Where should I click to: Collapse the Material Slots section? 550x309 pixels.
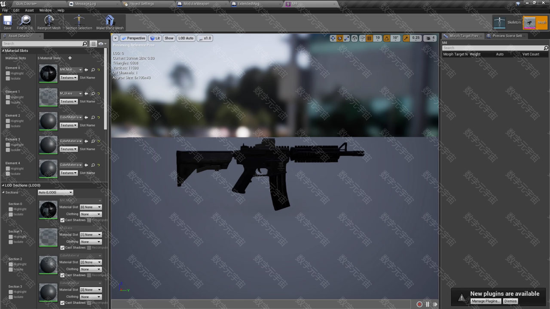pos(3,51)
